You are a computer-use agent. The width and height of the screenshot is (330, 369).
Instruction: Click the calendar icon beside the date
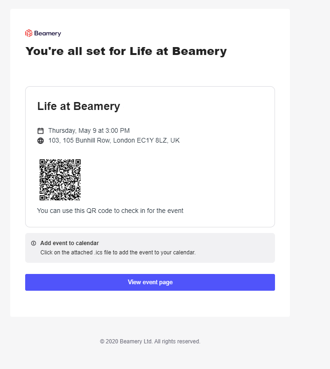(x=41, y=130)
